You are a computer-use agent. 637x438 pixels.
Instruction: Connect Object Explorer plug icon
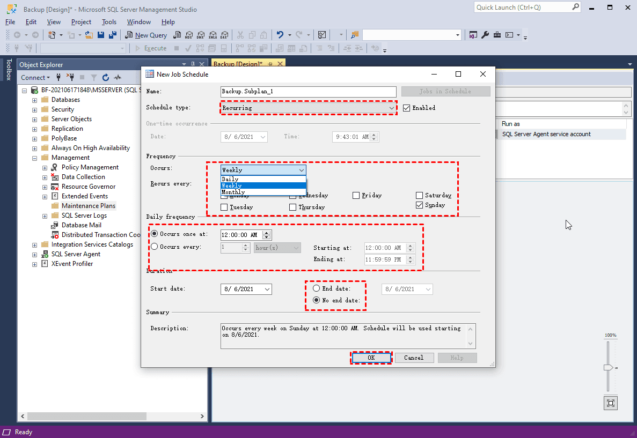click(58, 77)
